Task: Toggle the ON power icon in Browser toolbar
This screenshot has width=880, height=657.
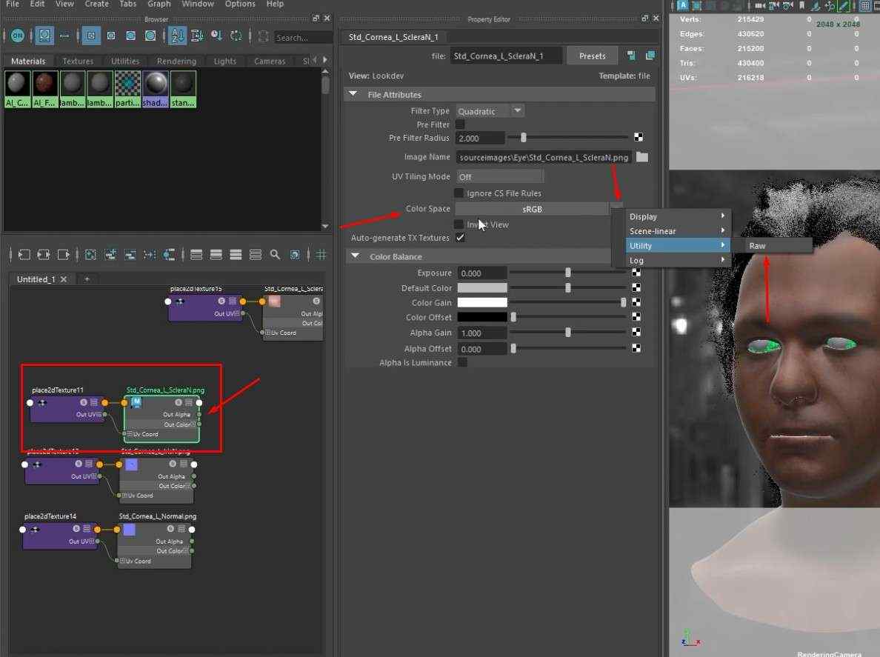Action: coord(17,36)
